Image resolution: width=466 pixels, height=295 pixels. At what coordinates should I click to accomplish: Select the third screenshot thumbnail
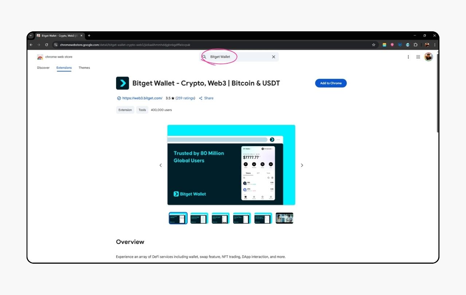tap(221, 218)
